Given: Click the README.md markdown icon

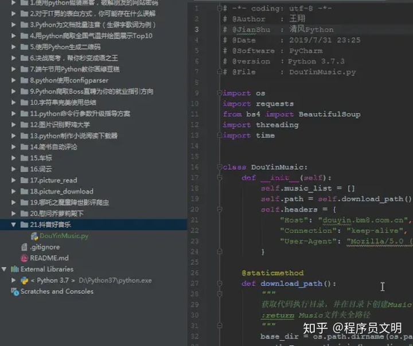Looking at the screenshot, I should coord(24,258).
